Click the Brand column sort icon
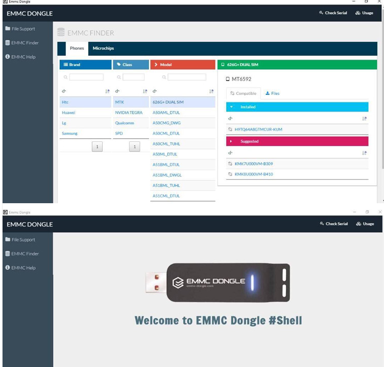The width and height of the screenshot is (384, 367). click(x=107, y=91)
